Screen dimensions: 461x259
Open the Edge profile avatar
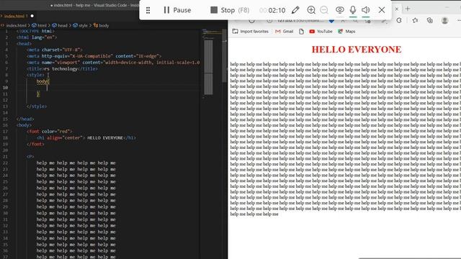click(x=445, y=21)
